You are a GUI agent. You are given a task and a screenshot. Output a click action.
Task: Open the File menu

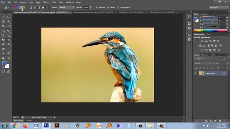click(x=9, y=3)
